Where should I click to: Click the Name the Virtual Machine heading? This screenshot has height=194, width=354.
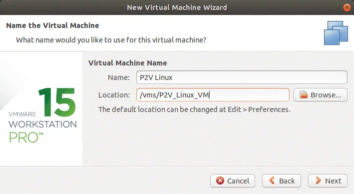point(52,25)
